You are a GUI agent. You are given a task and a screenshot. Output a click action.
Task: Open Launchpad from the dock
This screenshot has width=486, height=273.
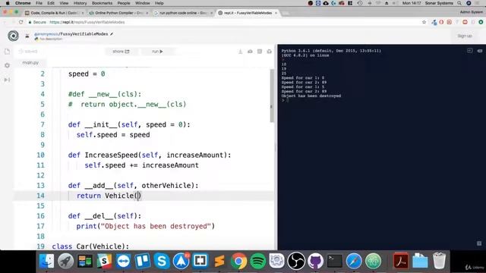pos(66,262)
